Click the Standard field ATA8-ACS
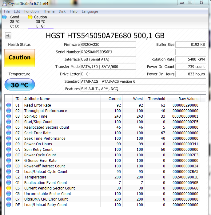Viewport: 211px width, 215px height. pos(143,81)
